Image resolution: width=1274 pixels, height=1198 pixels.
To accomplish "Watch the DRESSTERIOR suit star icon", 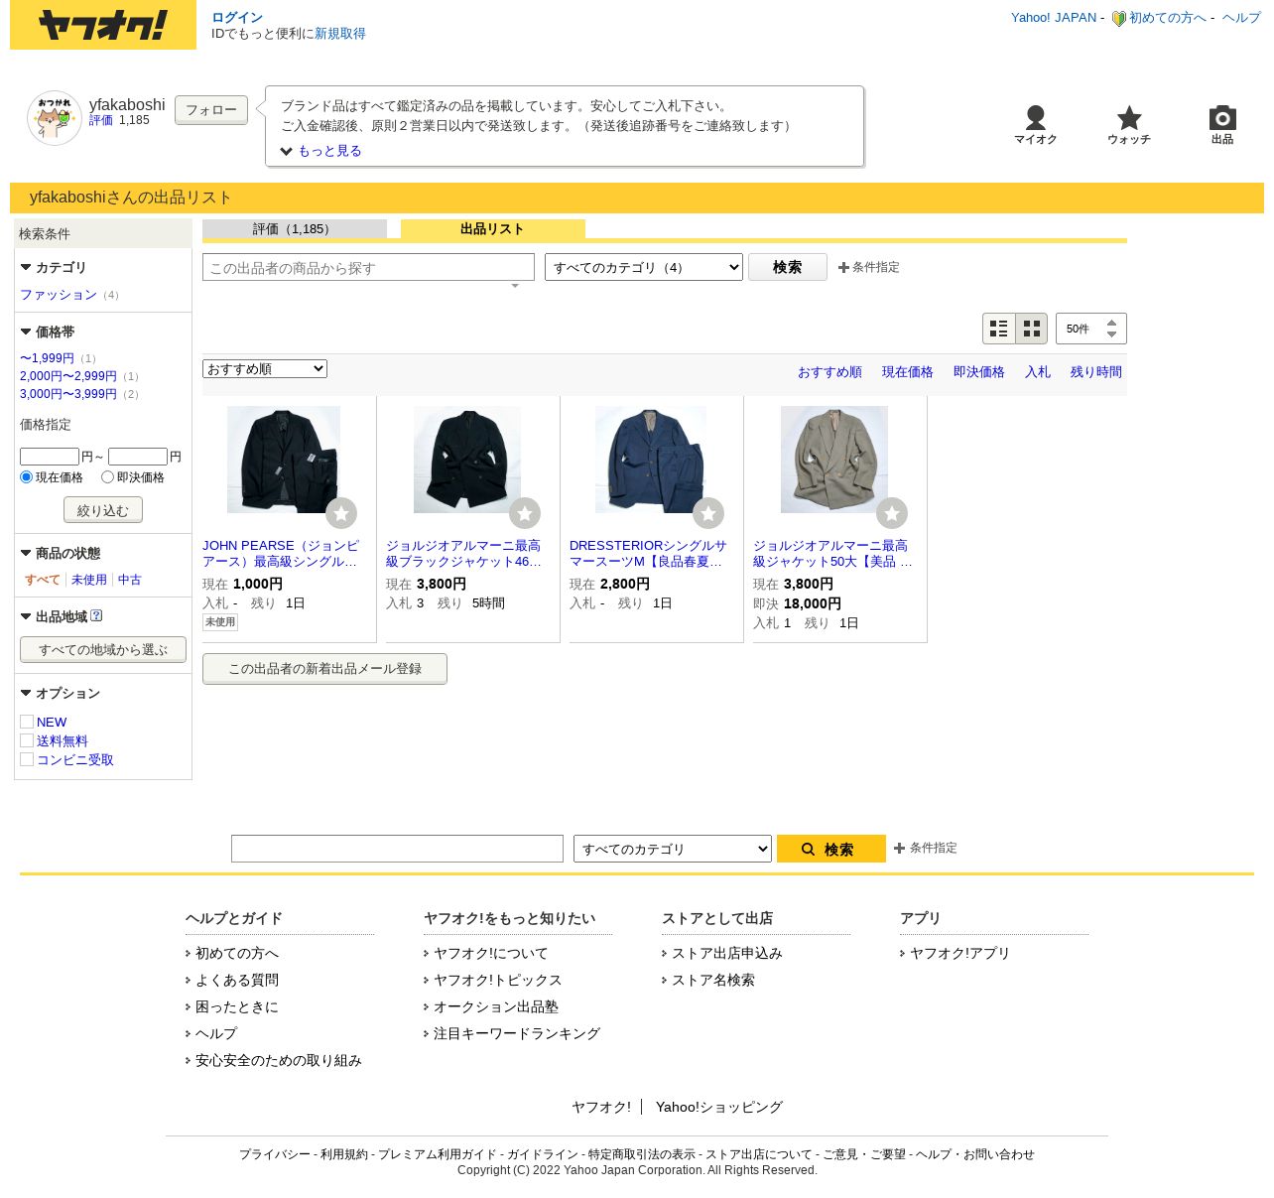I will (708, 513).
